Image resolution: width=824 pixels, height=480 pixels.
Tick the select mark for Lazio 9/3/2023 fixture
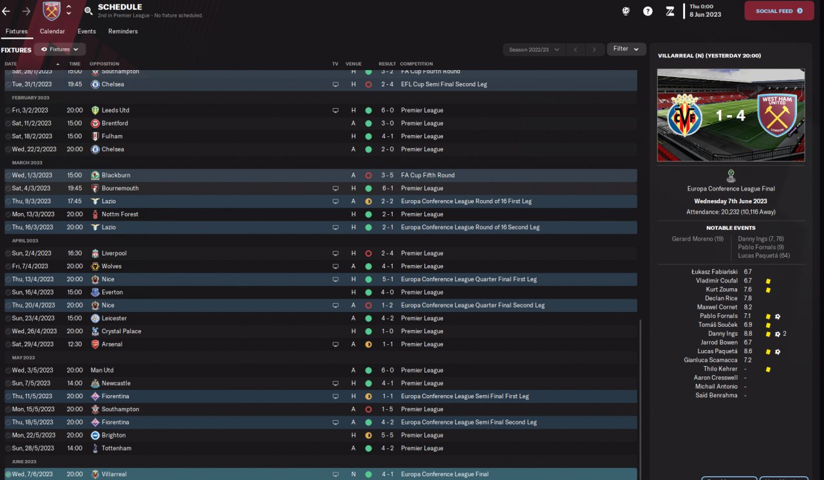tap(8, 201)
